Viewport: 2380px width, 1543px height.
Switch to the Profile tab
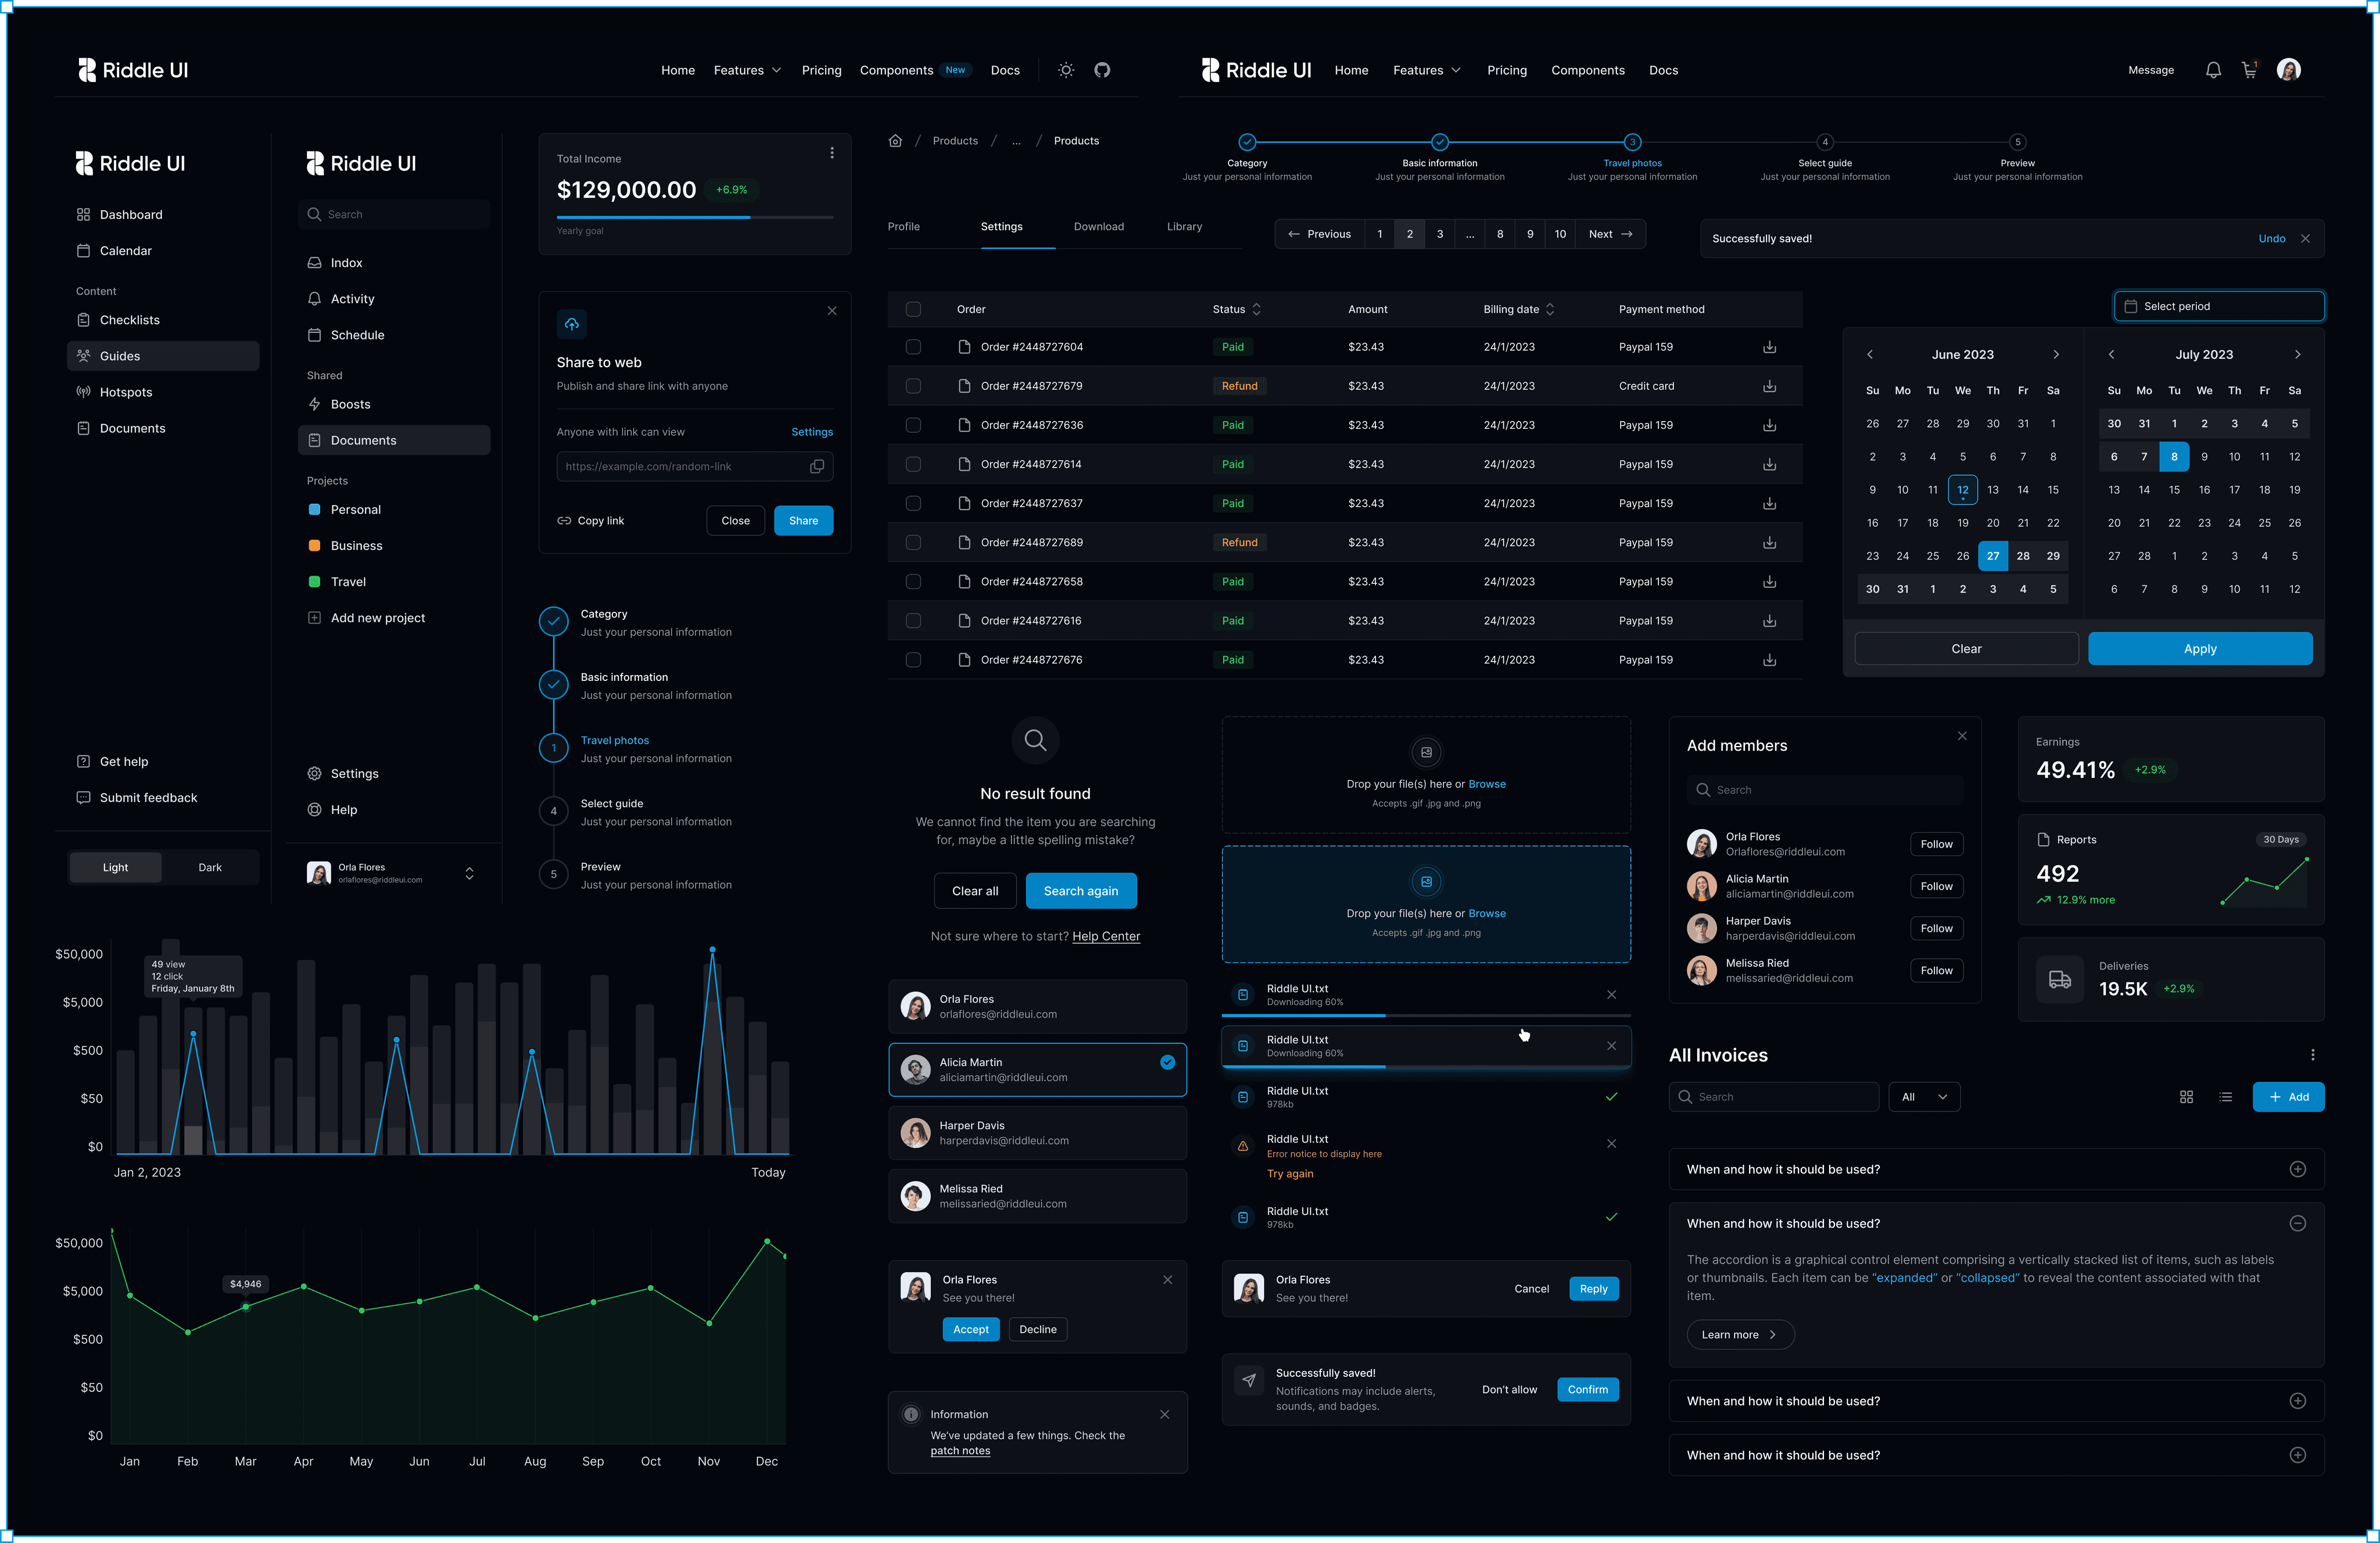[903, 227]
